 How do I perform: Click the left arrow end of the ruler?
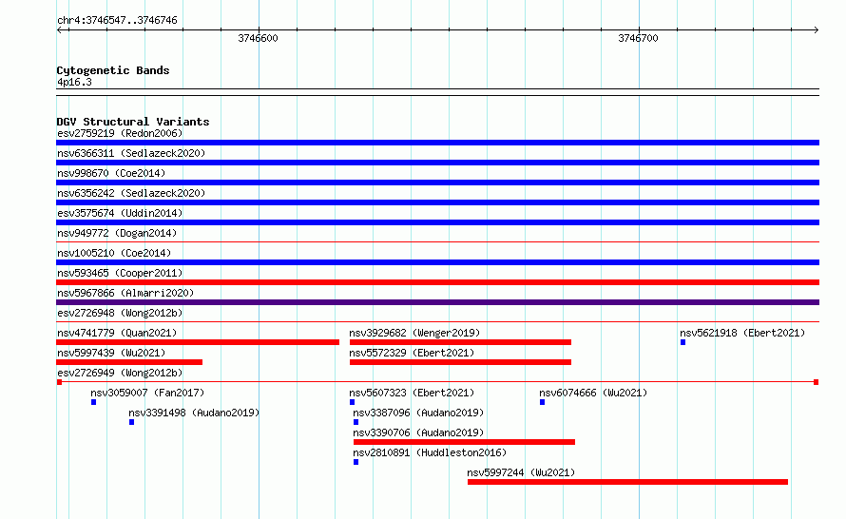[59, 29]
